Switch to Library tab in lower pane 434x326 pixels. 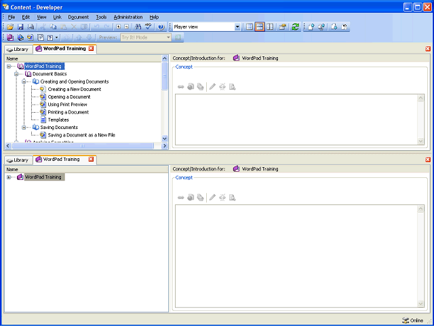click(x=18, y=160)
